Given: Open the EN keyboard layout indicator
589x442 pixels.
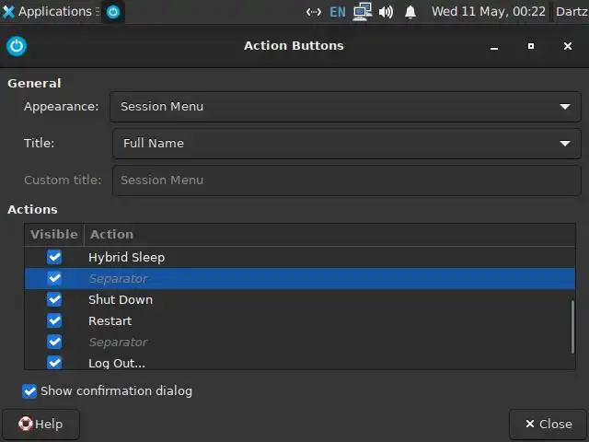Looking at the screenshot, I should [x=338, y=12].
